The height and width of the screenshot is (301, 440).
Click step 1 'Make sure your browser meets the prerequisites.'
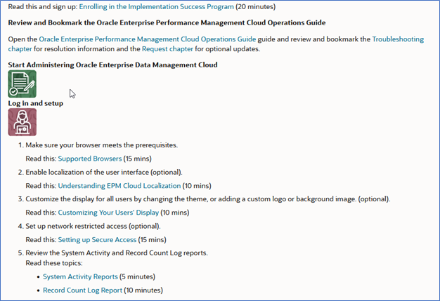[102, 145]
